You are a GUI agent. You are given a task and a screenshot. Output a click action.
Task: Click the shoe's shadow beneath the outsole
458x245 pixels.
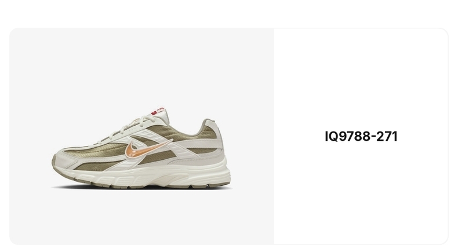click(x=141, y=188)
